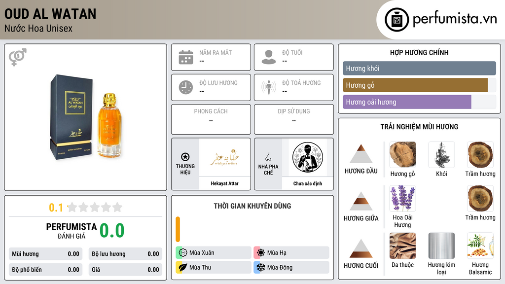Select the Mùa Hạ season chip
505x284 pixels.
[291, 252]
